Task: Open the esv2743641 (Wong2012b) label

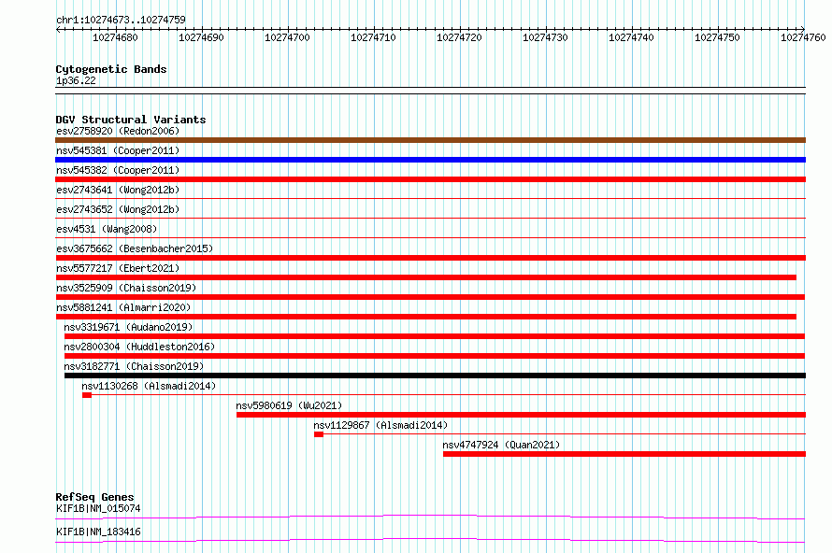Action: (118, 190)
